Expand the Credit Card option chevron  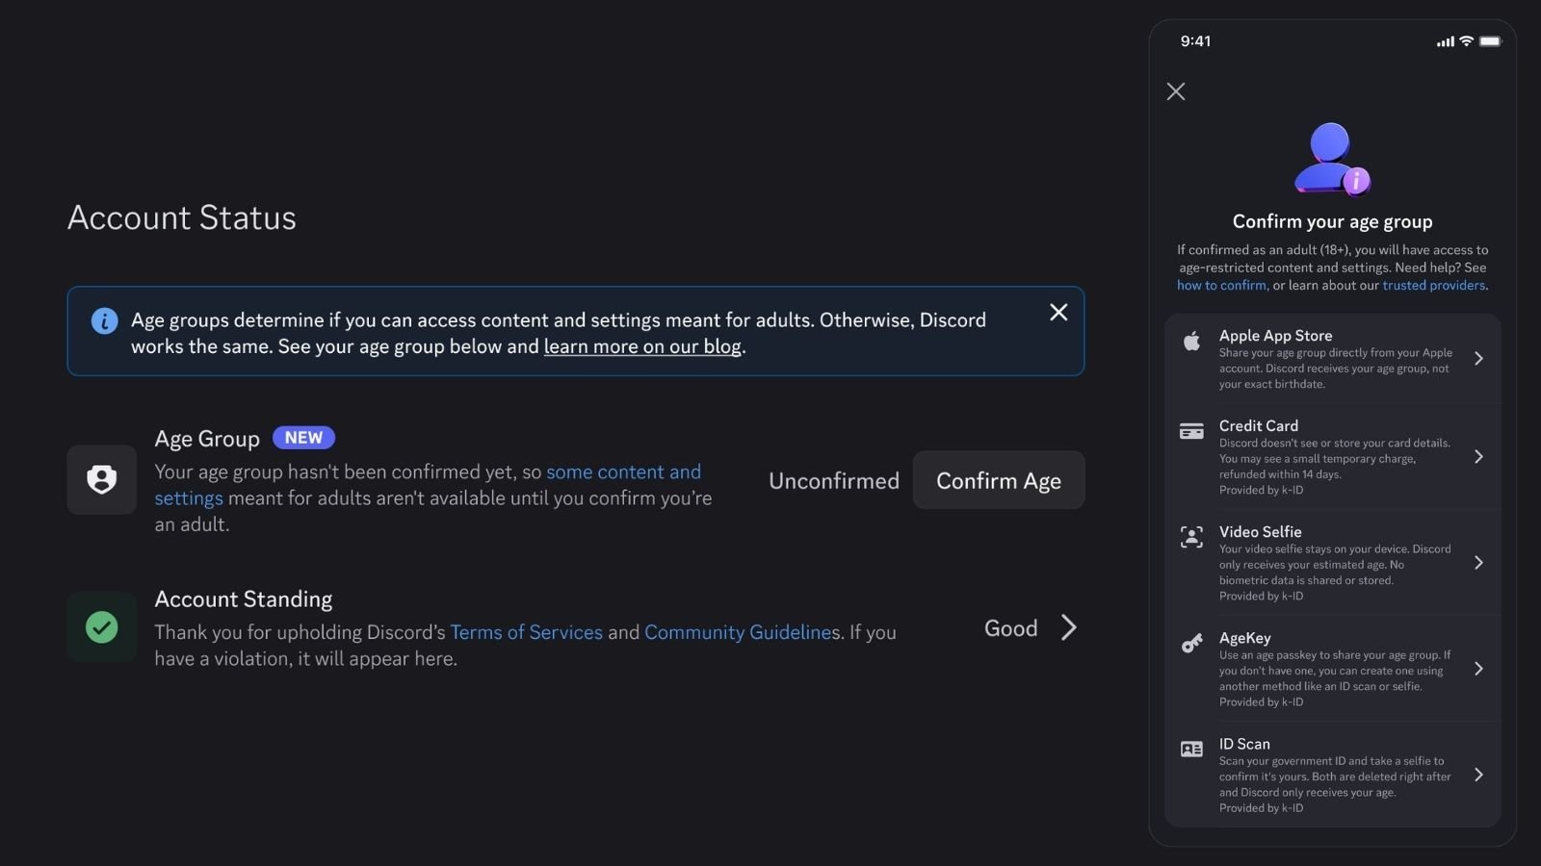click(1478, 457)
